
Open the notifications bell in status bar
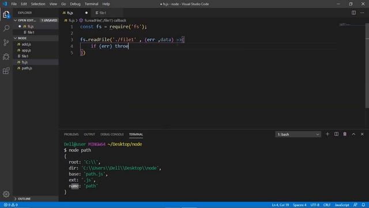point(363,205)
